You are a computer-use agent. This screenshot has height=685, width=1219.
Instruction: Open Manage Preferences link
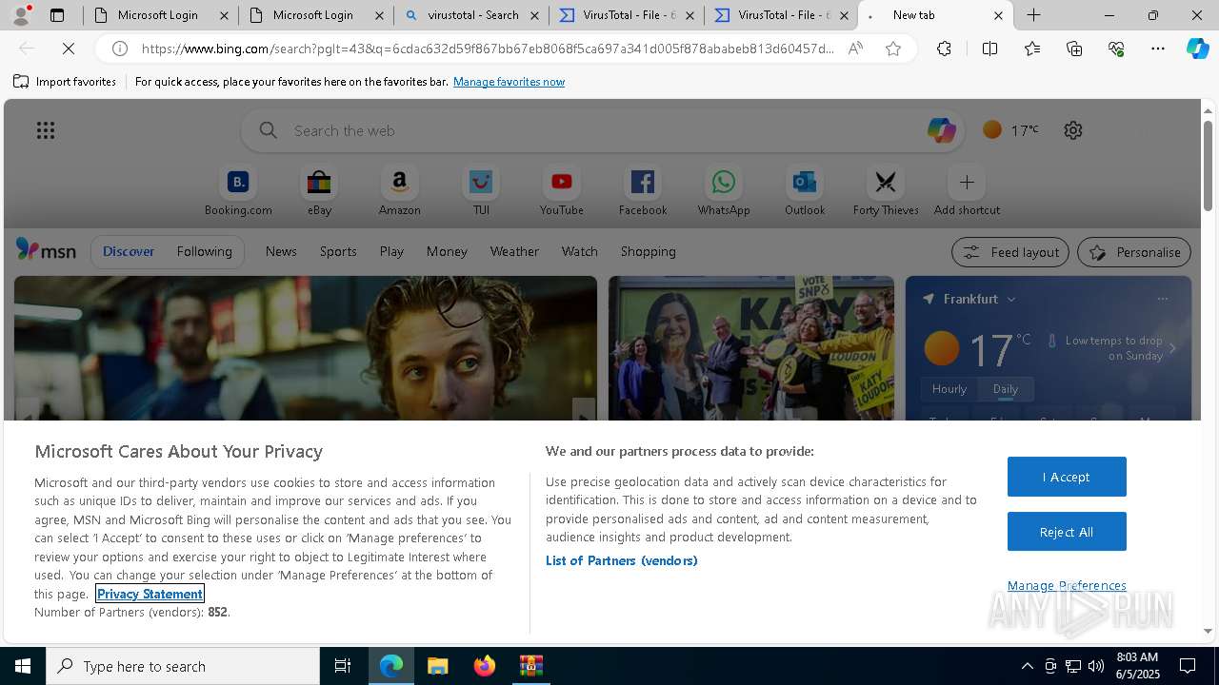pyautogui.click(x=1067, y=585)
